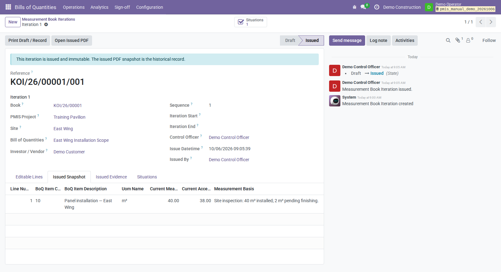Click the Log note button
The width and height of the screenshot is (501, 272).
378,40
